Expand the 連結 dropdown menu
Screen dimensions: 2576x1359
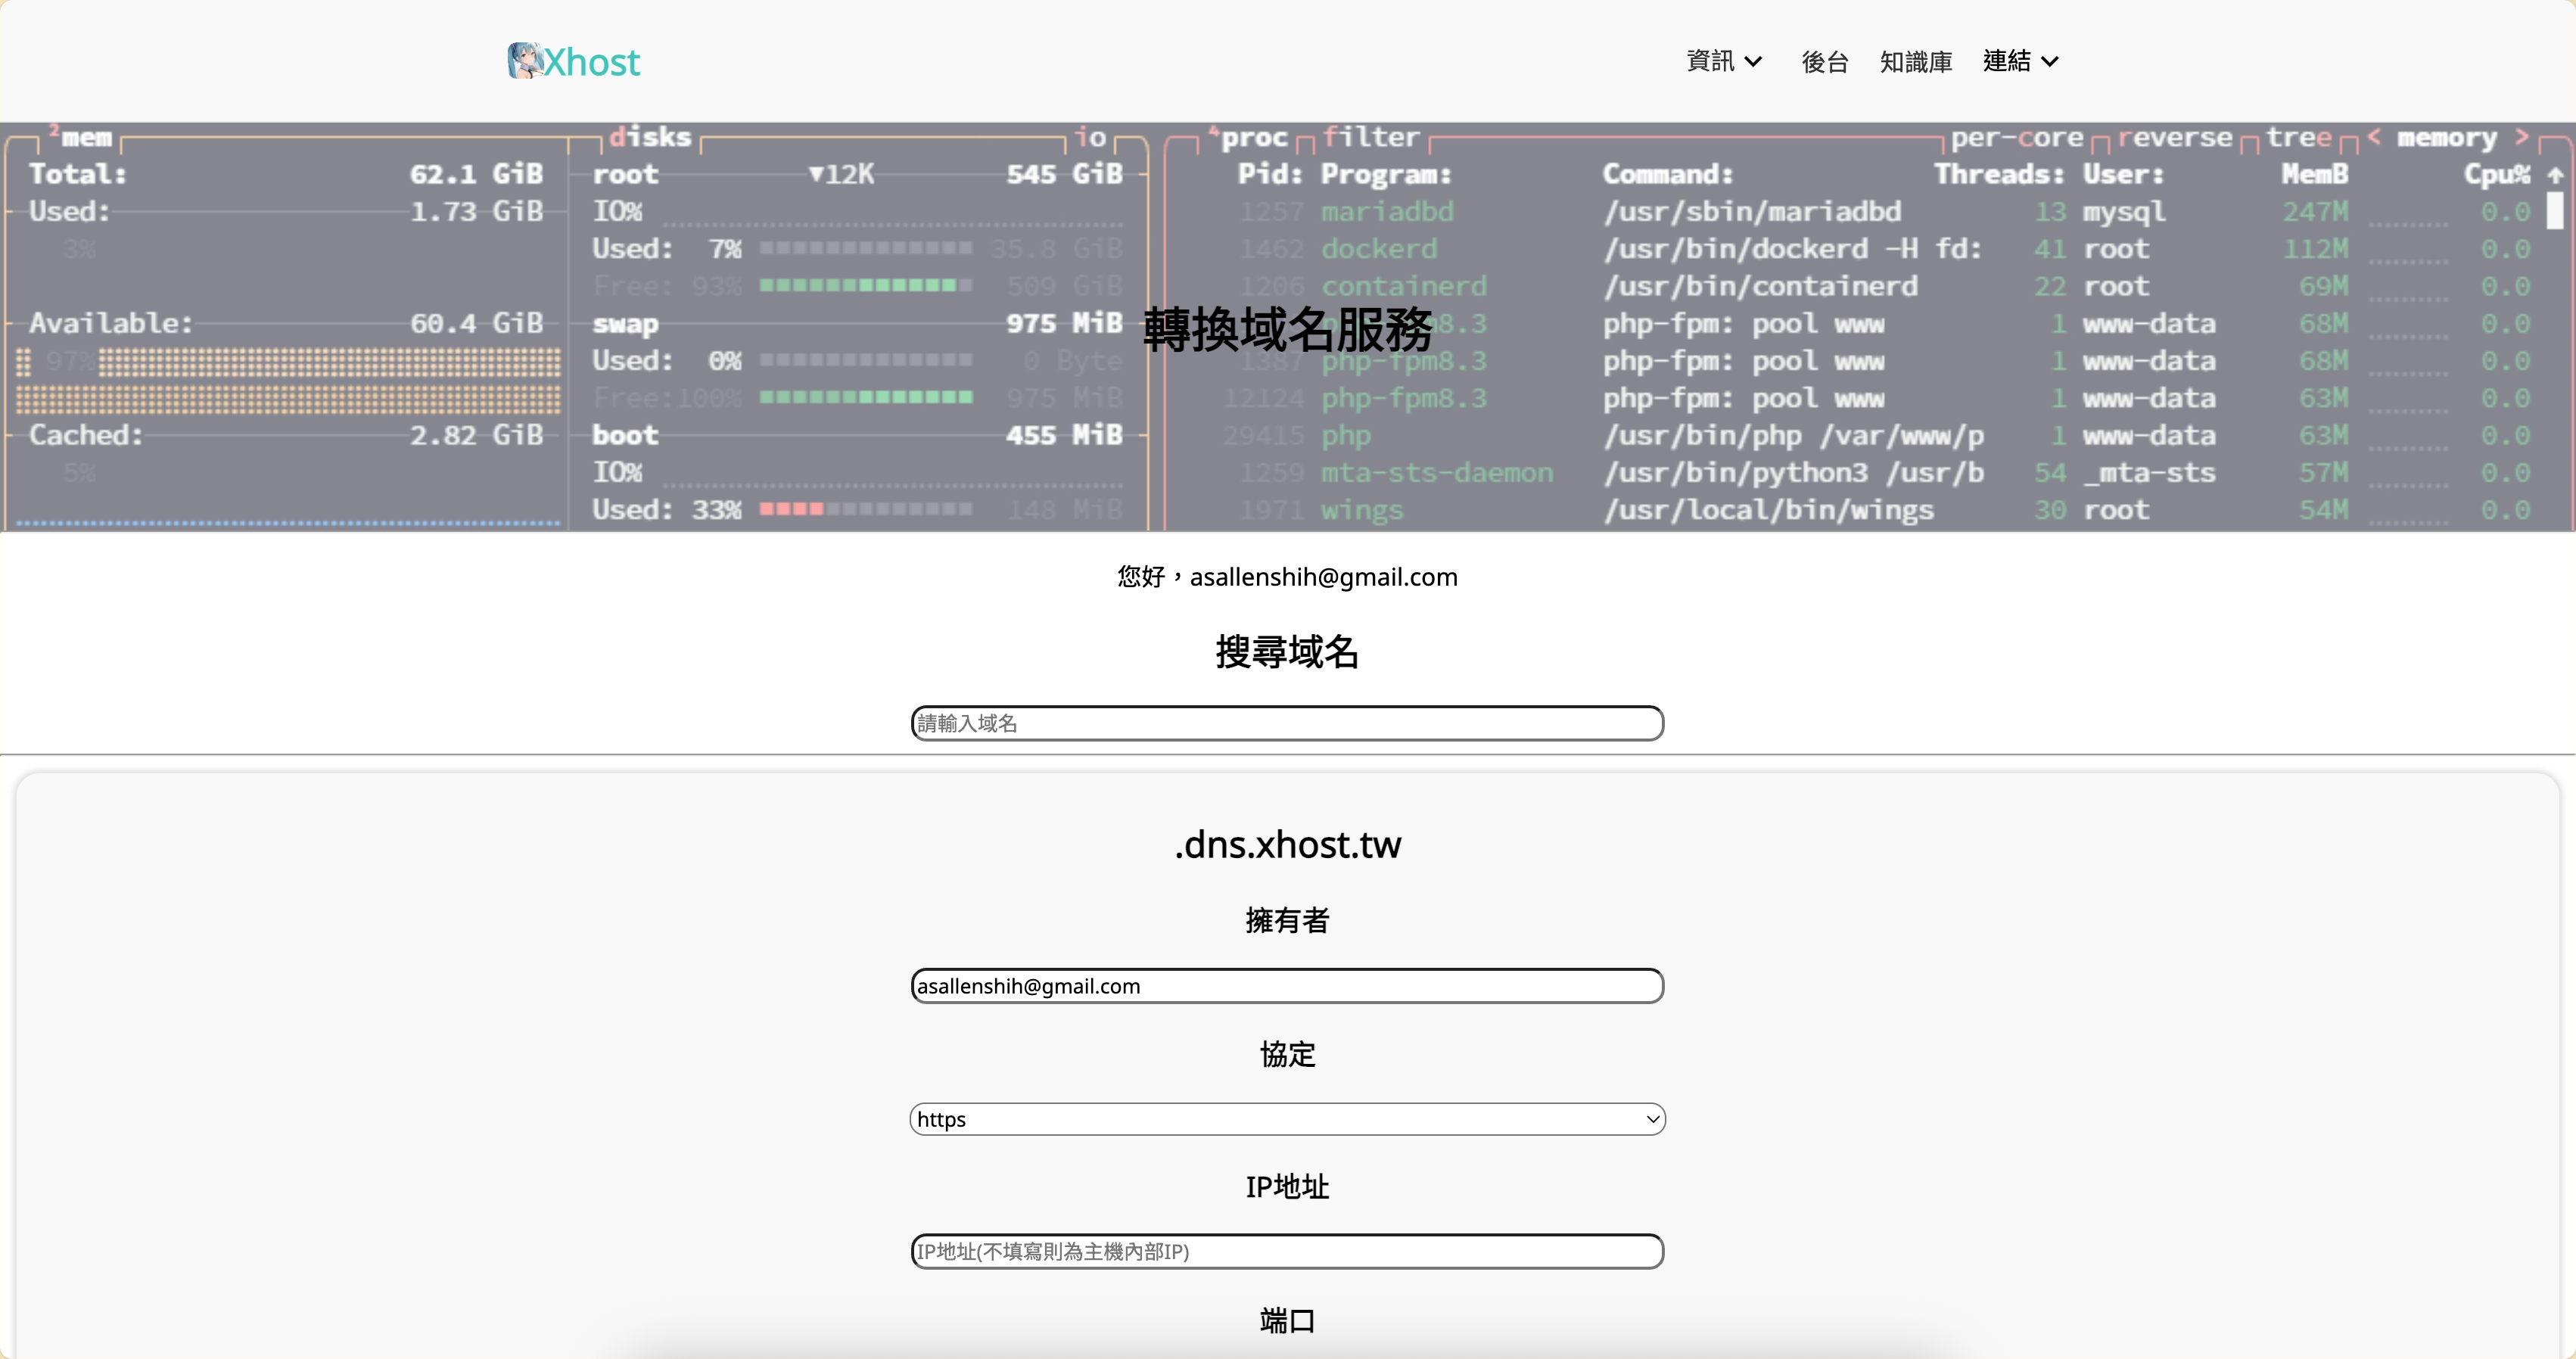pyautogui.click(x=2021, y=61)
